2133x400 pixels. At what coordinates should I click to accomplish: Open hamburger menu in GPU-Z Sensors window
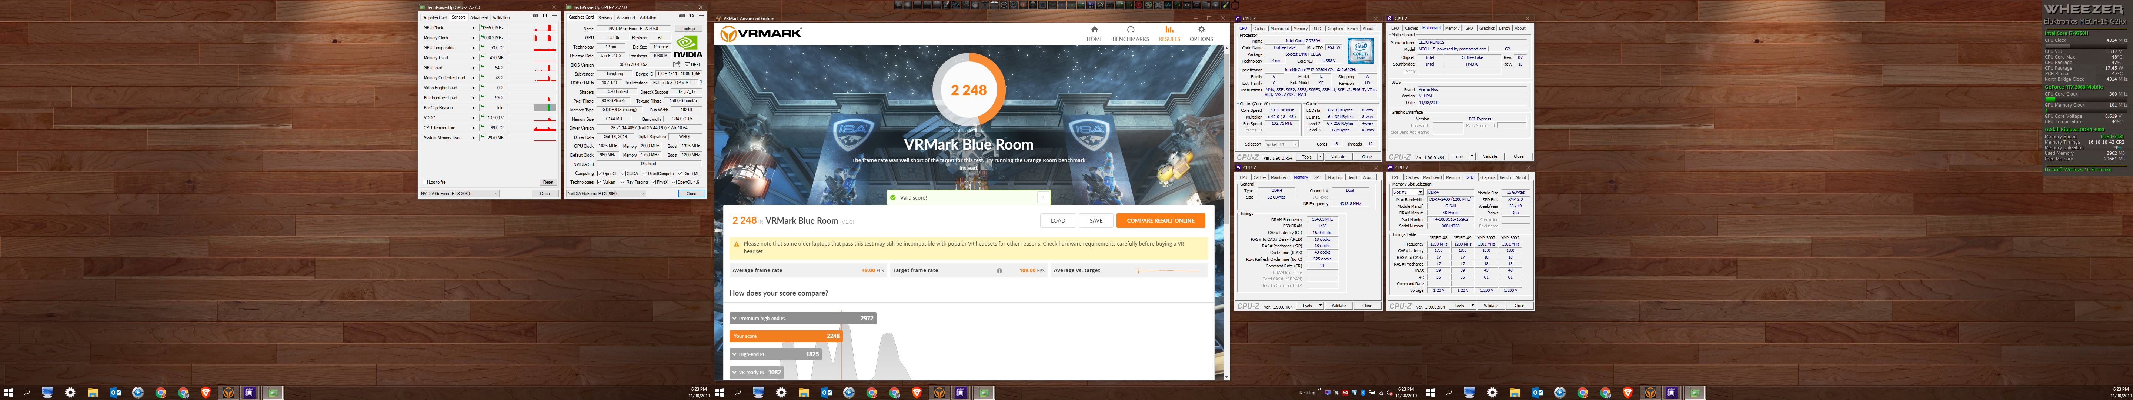coord(555,16)
